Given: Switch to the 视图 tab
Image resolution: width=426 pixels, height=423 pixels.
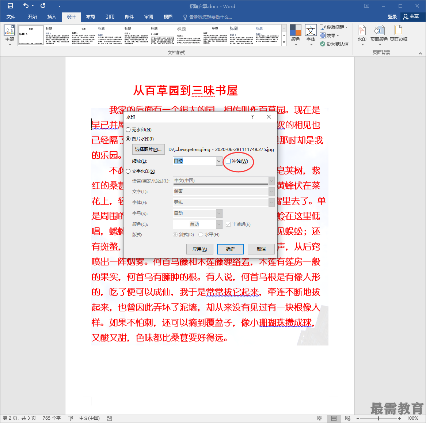Looking at the screenshot, I should [168, 16].
